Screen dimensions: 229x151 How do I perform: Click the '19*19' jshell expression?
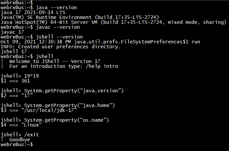pos(31,76)
